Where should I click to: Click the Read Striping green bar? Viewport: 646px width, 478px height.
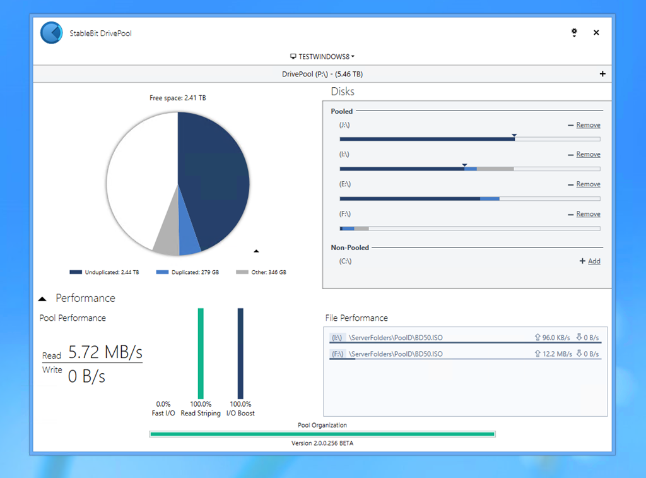(x=201, y=354)
